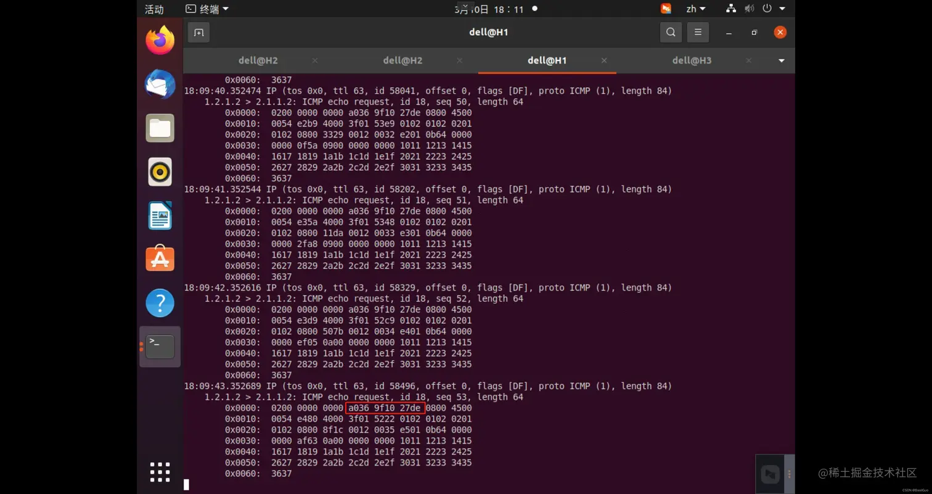The image size is (932, 494).
Task: Restore the terminal window size
Action: coord(754,33)
